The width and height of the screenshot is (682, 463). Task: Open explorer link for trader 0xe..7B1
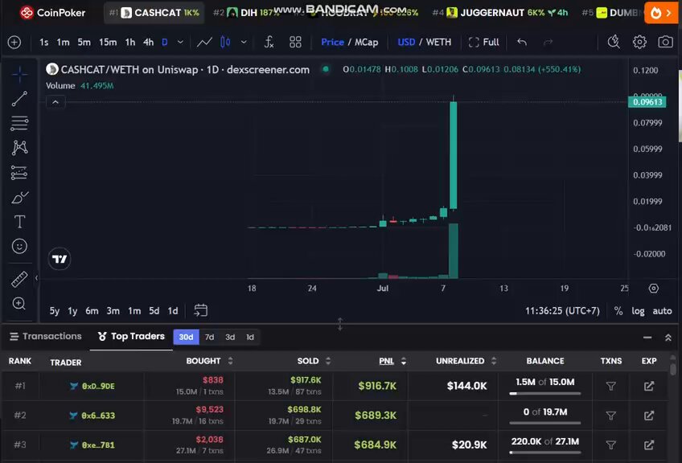649,445
